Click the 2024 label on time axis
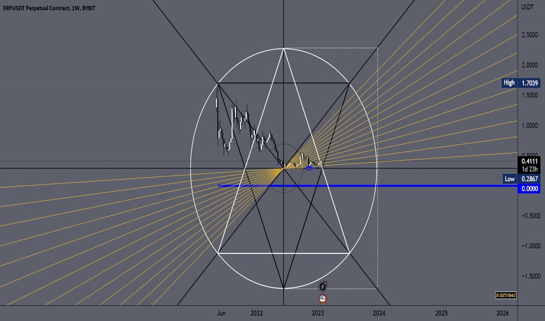 (379, 313)
